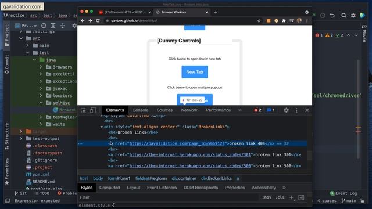Screen dimensions: 372x209
Task: Click the Styles Filter input field
Action: pyautogui.click(x=169, y=197)
